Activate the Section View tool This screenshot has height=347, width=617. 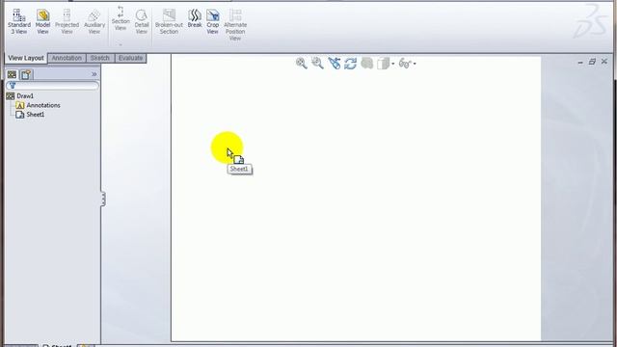[121, 18]
